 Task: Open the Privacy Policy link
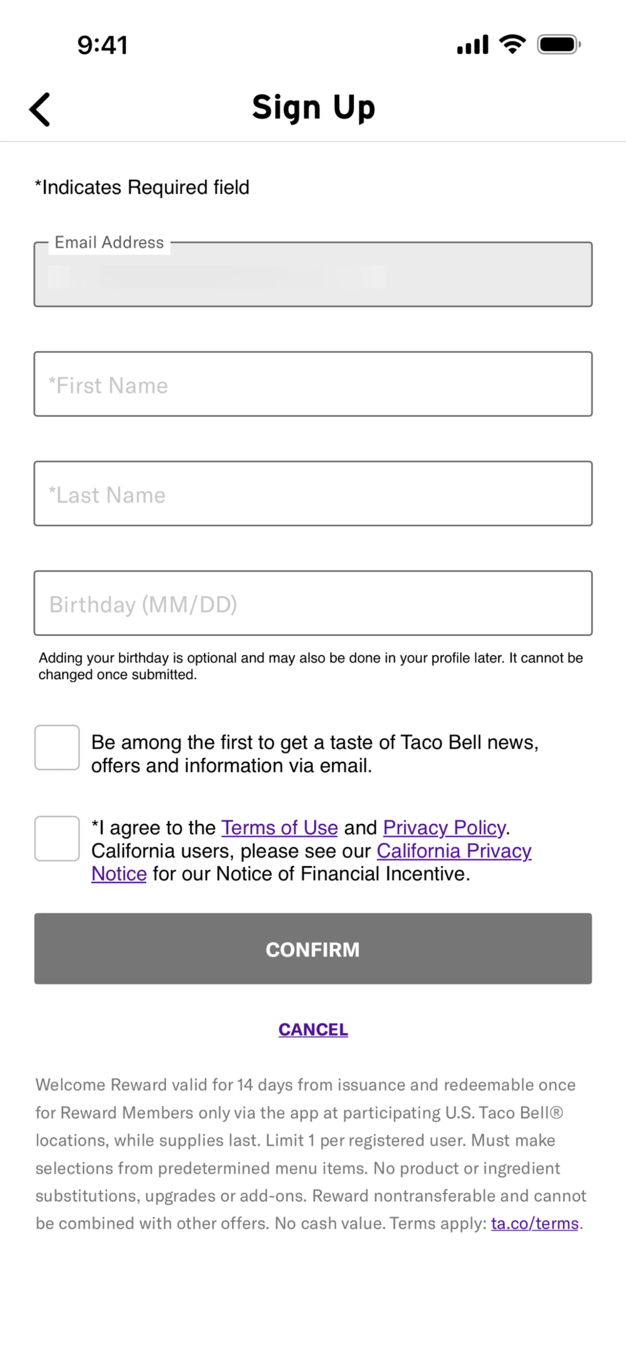444,828
